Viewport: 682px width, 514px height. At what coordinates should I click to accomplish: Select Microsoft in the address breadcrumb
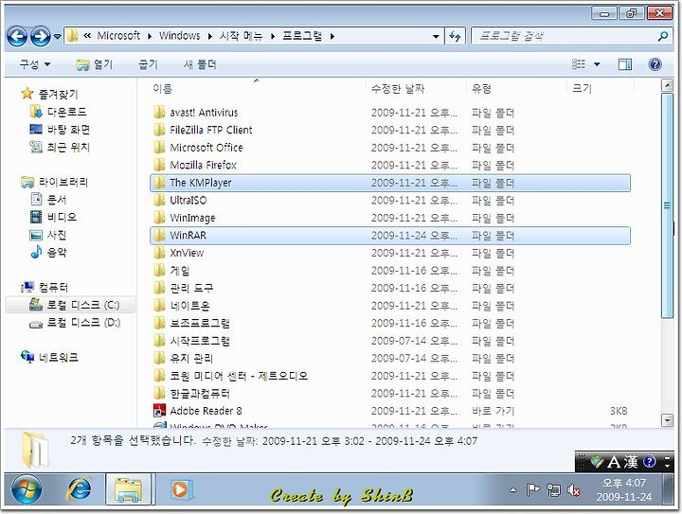[x=118, y=36]
